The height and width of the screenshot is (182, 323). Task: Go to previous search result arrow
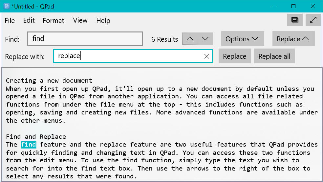click(190, 39)
